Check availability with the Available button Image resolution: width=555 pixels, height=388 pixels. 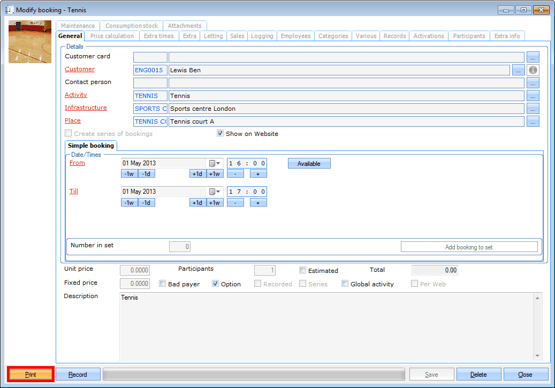(309, 163)
